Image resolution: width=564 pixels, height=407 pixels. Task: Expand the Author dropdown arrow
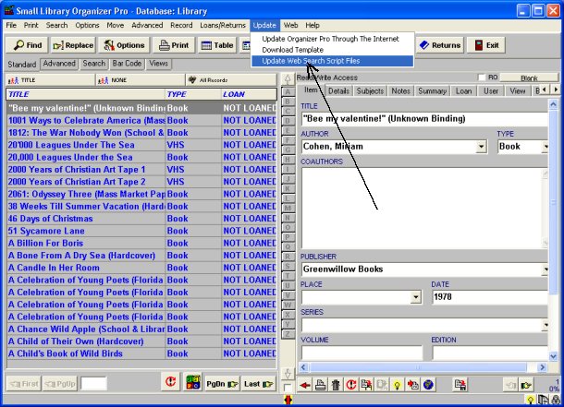(x=482, y=147)
